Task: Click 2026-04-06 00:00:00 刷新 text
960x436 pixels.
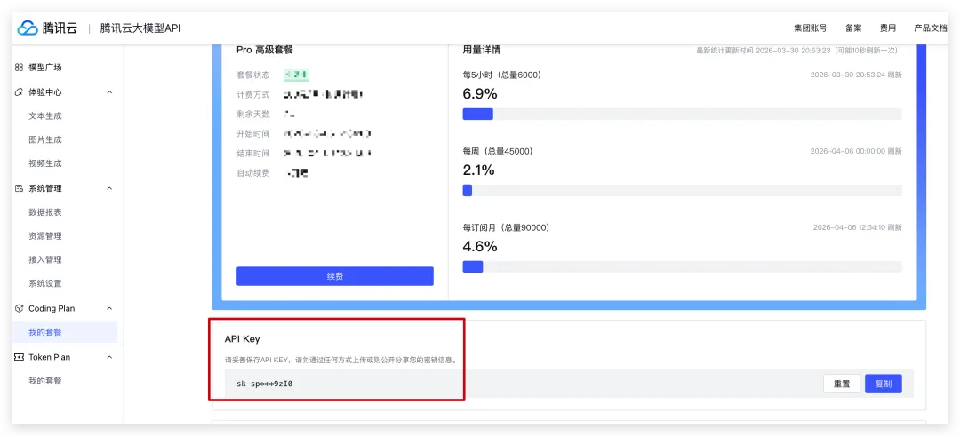Action: click(856, 151)
